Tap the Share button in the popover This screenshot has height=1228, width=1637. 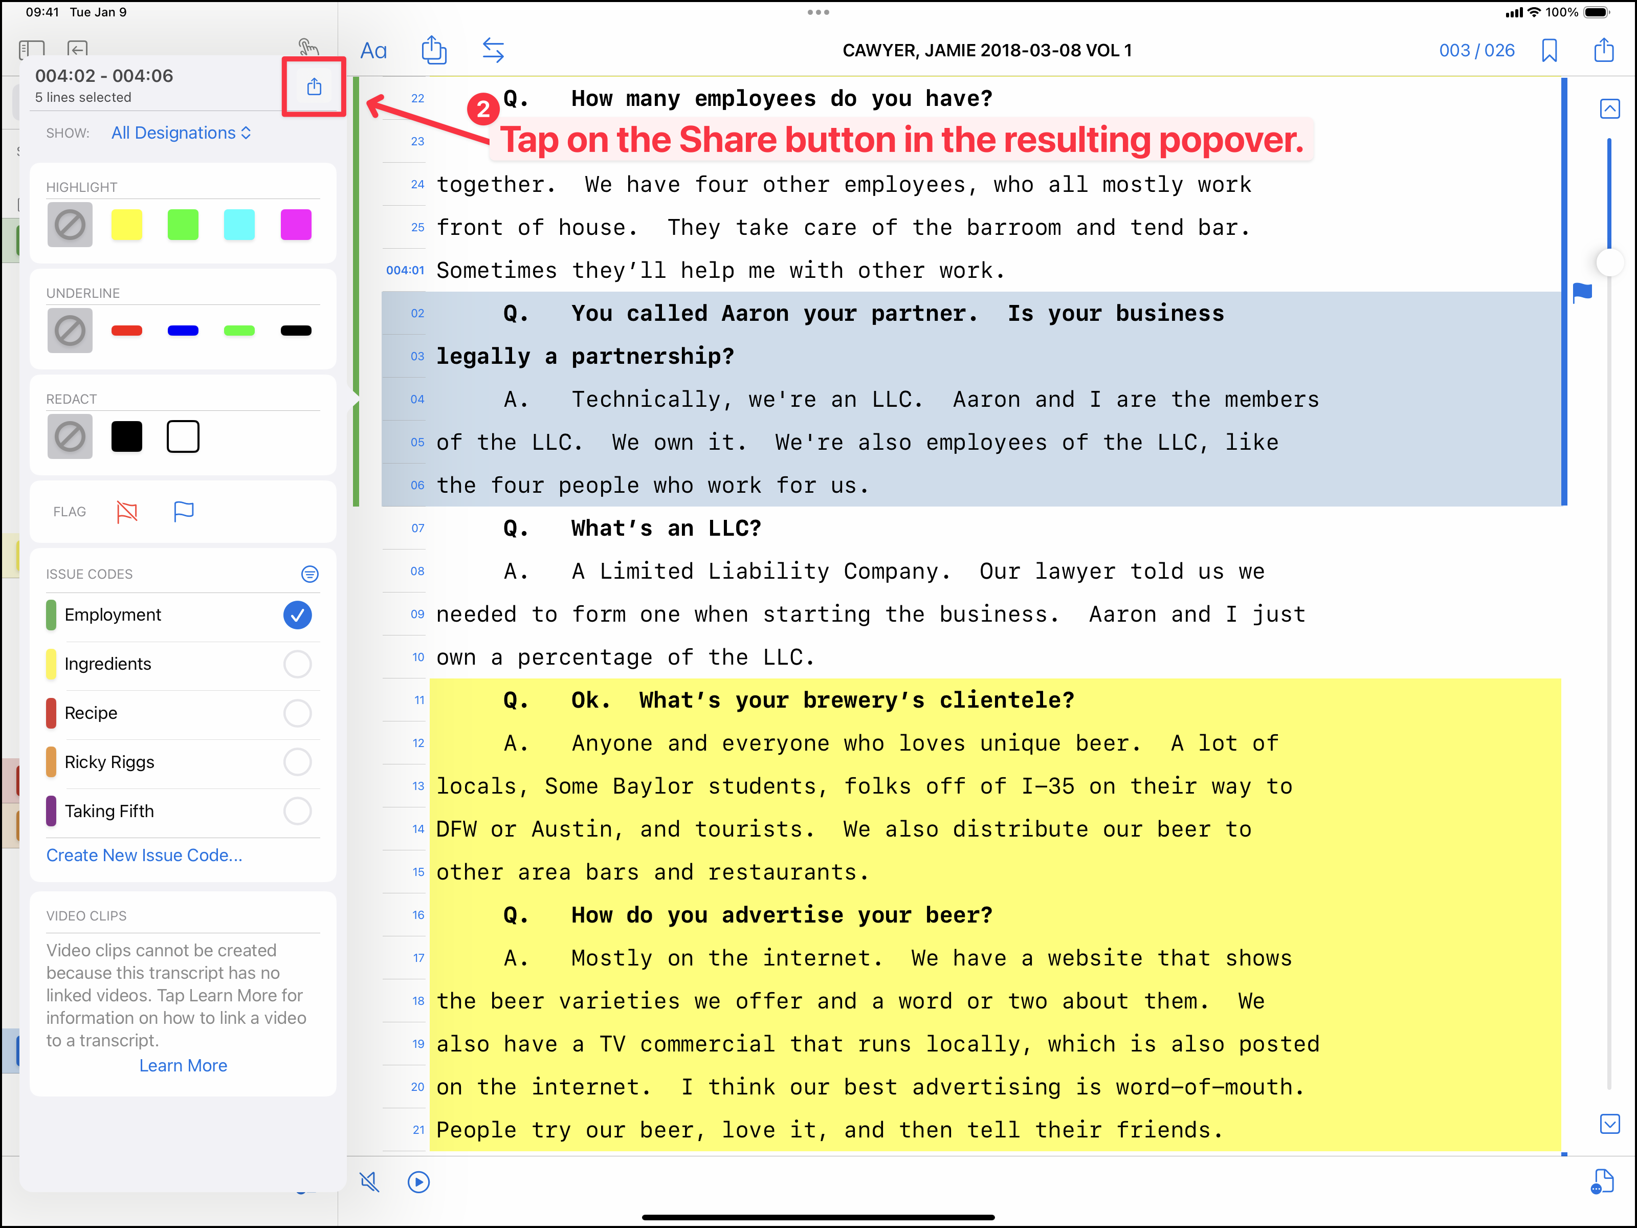coord(314,86)
